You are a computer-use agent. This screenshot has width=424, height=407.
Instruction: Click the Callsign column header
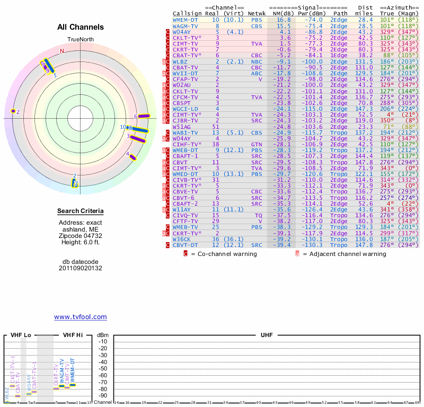pyautogui.click(x=187, y=13)
